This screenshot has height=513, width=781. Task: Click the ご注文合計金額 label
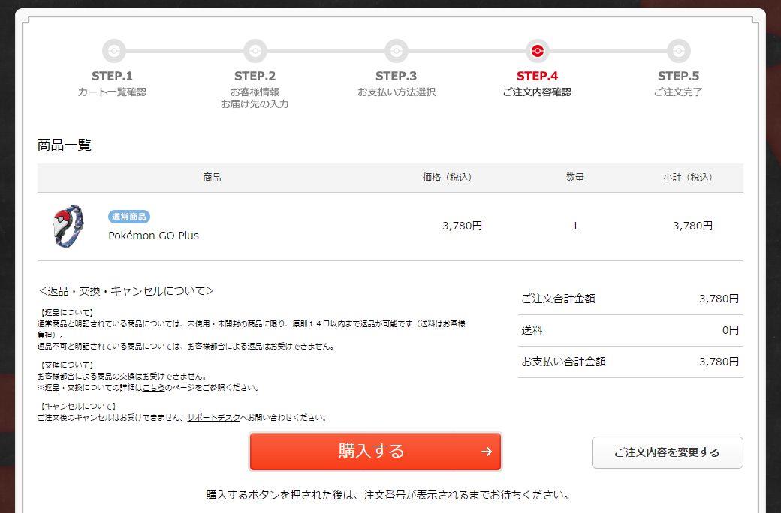[559, 298]
